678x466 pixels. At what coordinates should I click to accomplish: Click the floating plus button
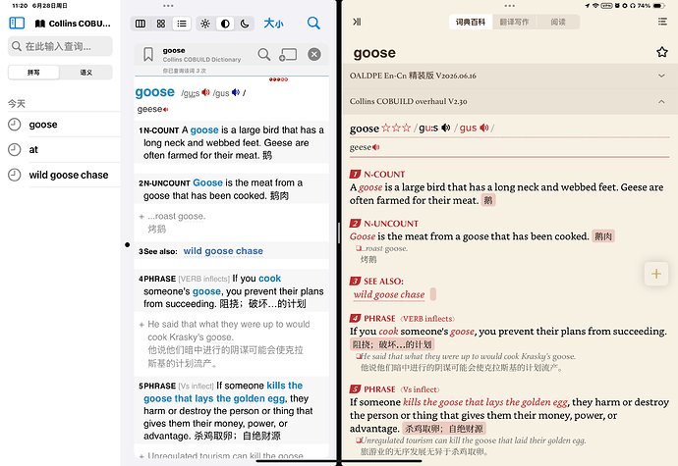coord(656,274)
